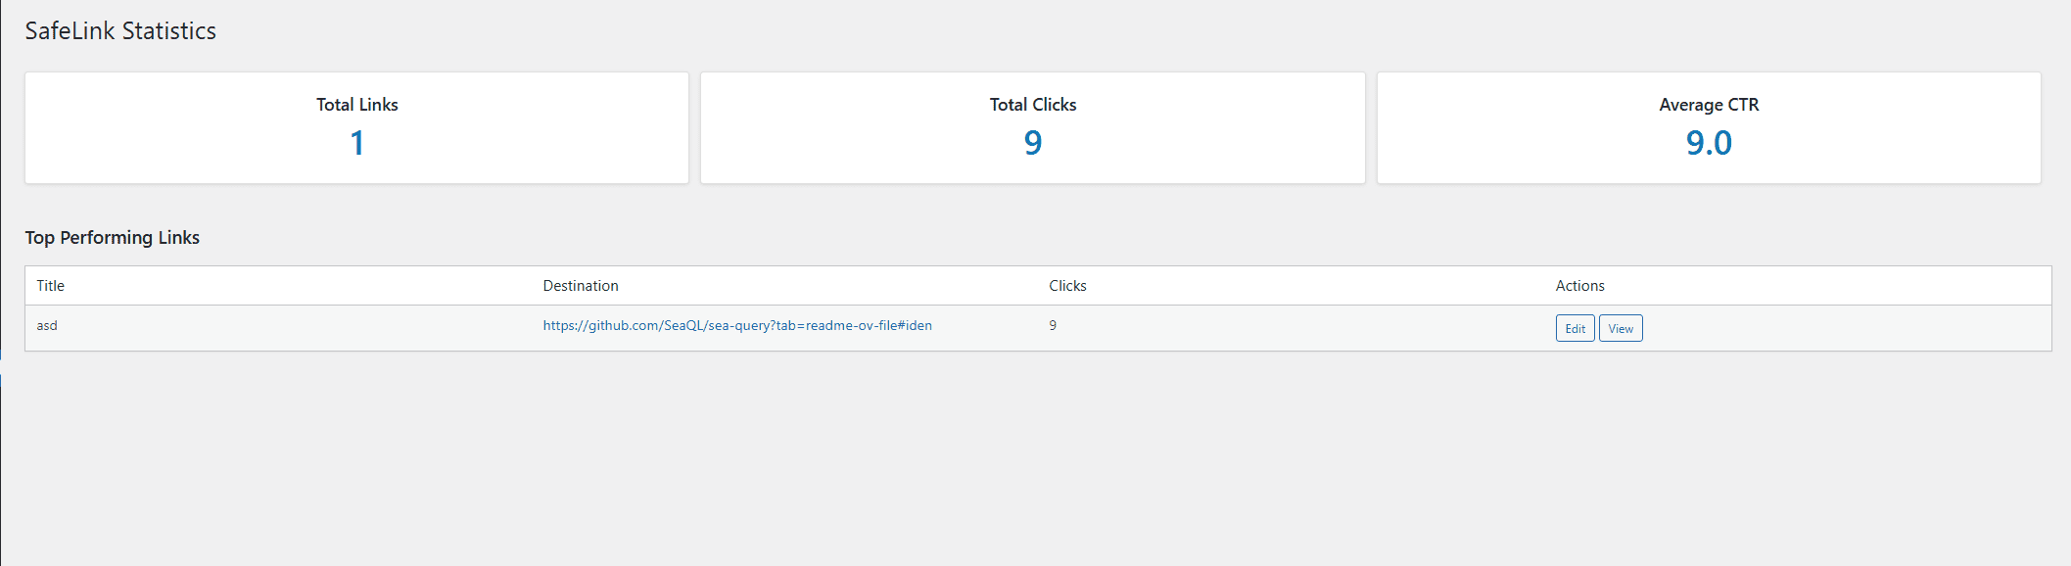Click the Average CTR card label

click(x=1709, y=105)
